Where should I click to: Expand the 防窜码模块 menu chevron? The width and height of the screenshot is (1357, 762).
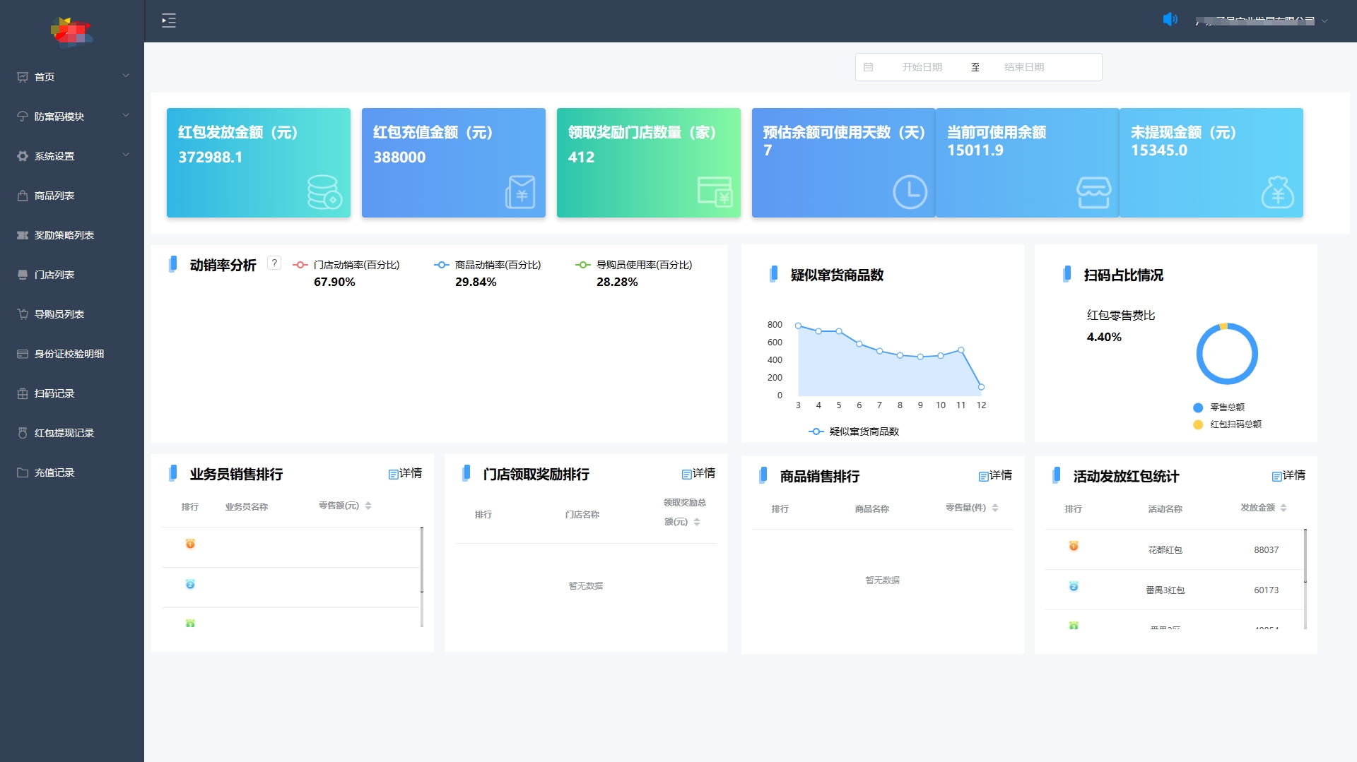pos(126,115)
